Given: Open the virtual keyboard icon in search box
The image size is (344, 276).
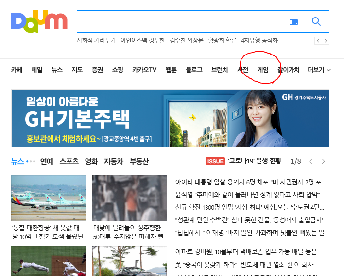Looking at the screenshot, I should coord(293,22).
